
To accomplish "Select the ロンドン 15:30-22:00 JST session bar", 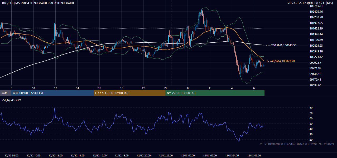I will [129, 93].
